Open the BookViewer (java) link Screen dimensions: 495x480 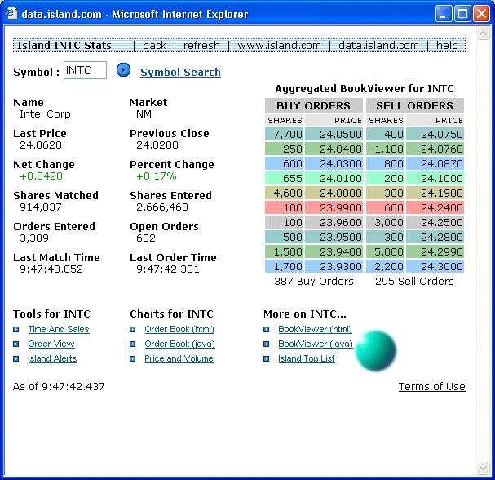316,344
